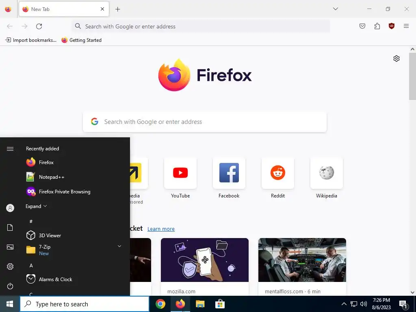
Task: Open Microsoft Store from the taskbar
Action: 220,304
